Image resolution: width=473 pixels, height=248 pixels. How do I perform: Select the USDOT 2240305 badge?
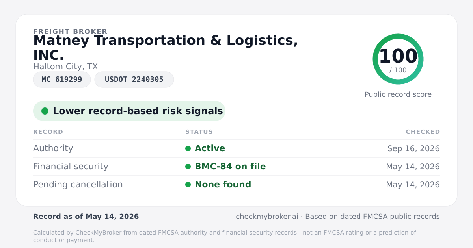(134, 80)
